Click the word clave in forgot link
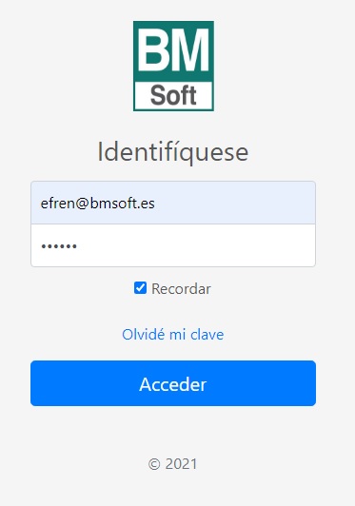 click(x=207, y=335)
